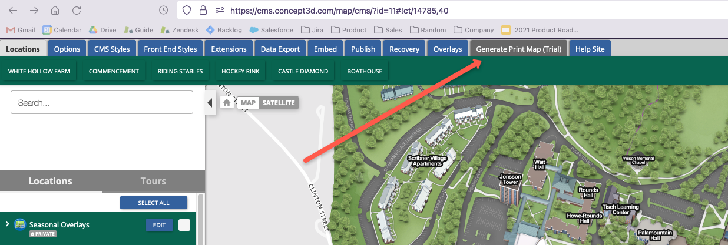Open the browser home page icon
728x245 pixels.
click(55, 11)
